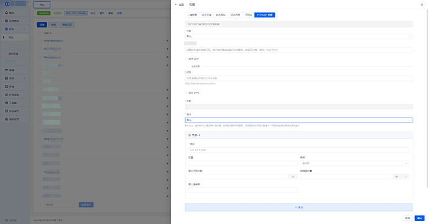Expand the 'book' row arrow

167,41
